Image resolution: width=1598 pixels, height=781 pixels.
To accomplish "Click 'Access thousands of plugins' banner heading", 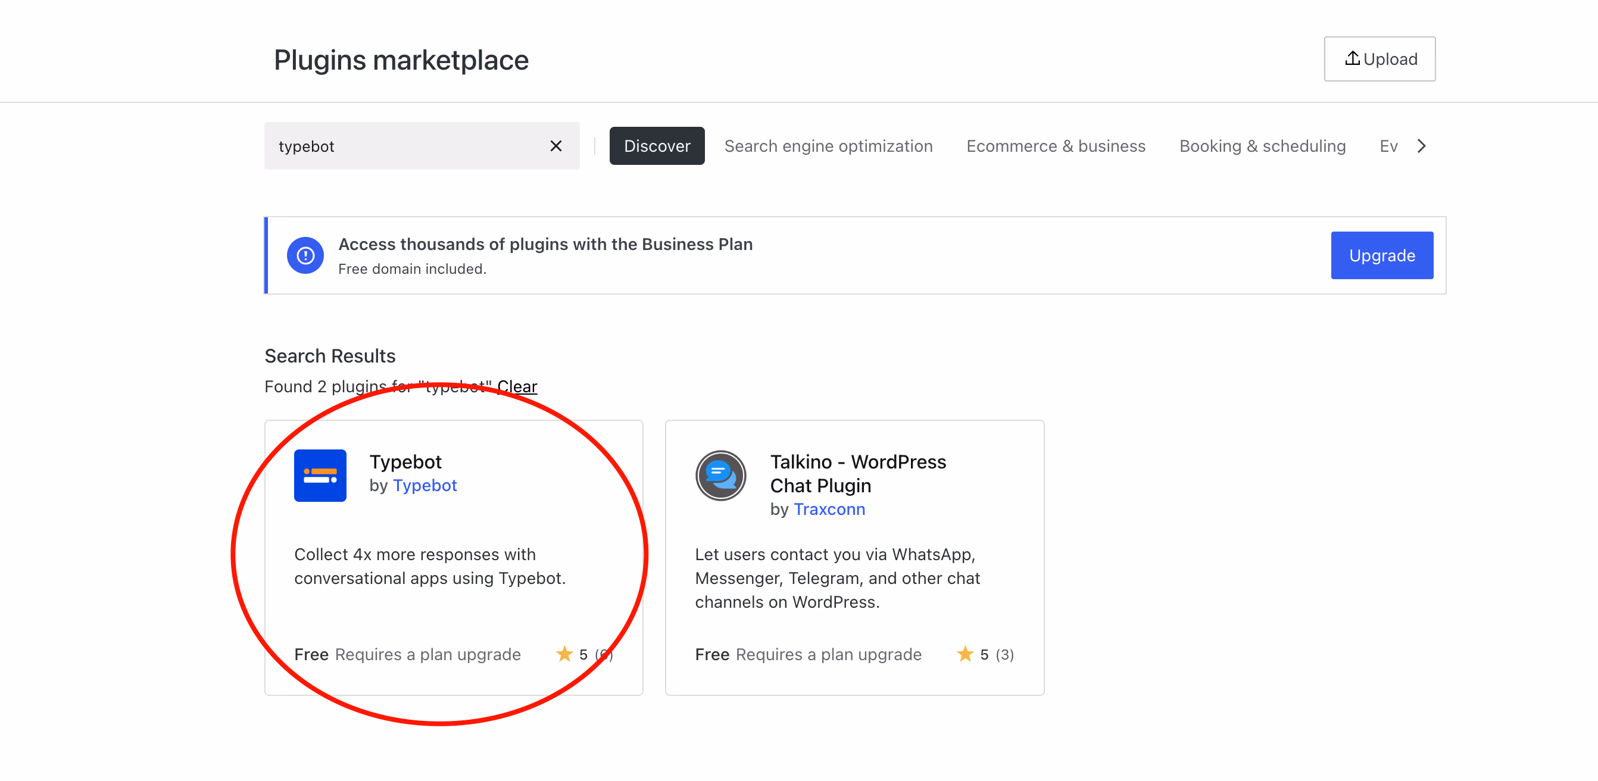I will pyautogui.click(x=545, y=244).
